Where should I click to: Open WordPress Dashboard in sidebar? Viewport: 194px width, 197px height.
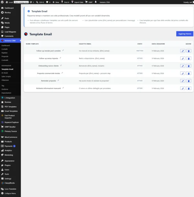tap(9, 8)
